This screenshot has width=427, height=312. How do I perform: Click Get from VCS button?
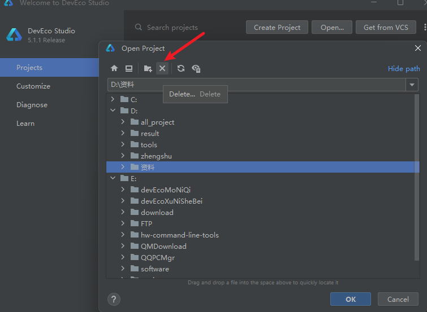tap(386, 27)
